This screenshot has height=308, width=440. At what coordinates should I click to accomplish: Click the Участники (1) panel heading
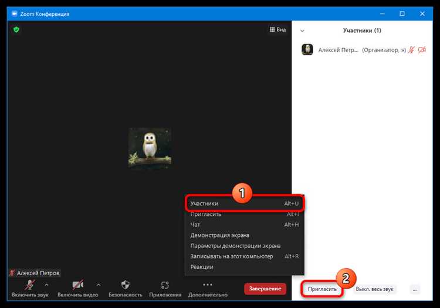click(x=362, y=31)
